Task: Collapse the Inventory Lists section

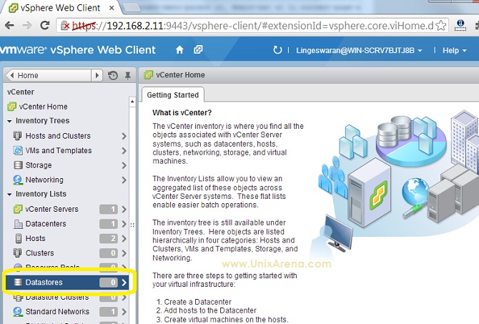Action: pyautogui.click(x=9, y=195)
